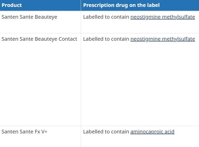Open neostigmine methylsulfate link in Beauteye Contact row
The image size is (199, 147).
pyautogui.click(x=162, y=39)
